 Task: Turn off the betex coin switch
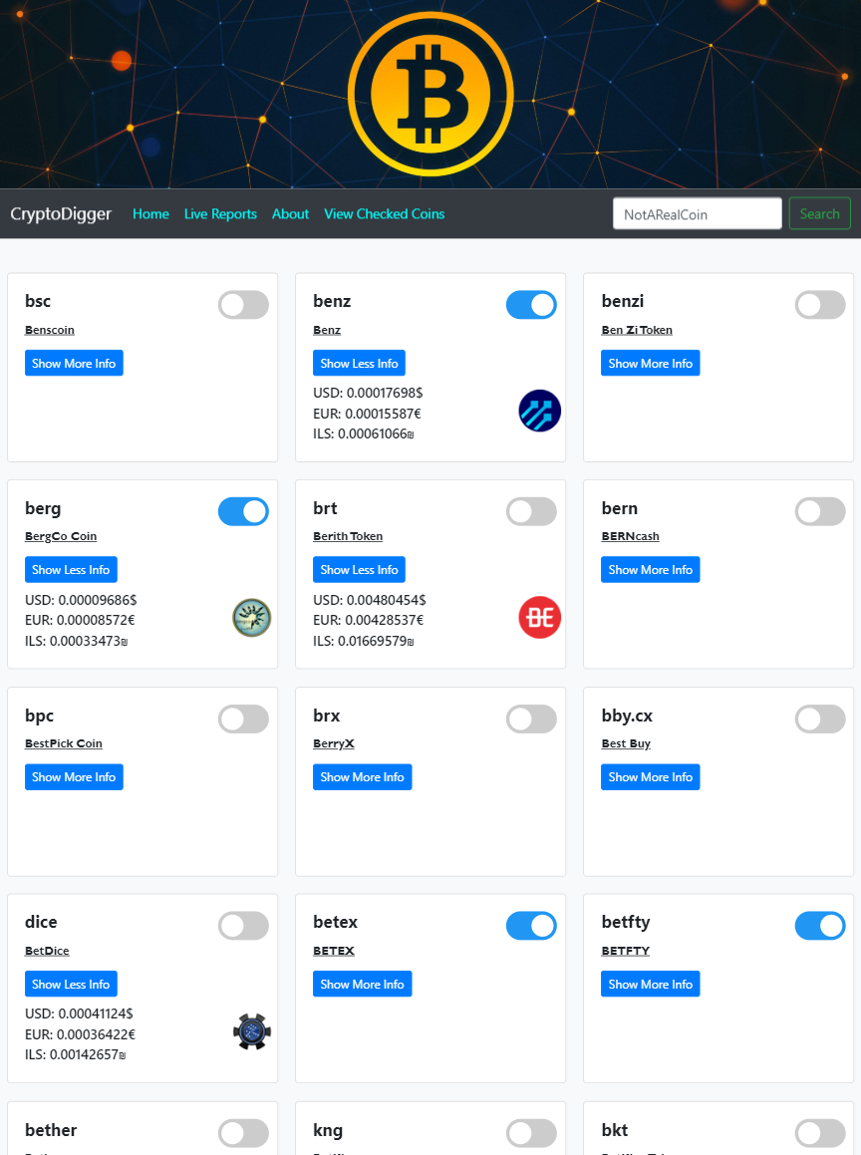click(531, 926)
